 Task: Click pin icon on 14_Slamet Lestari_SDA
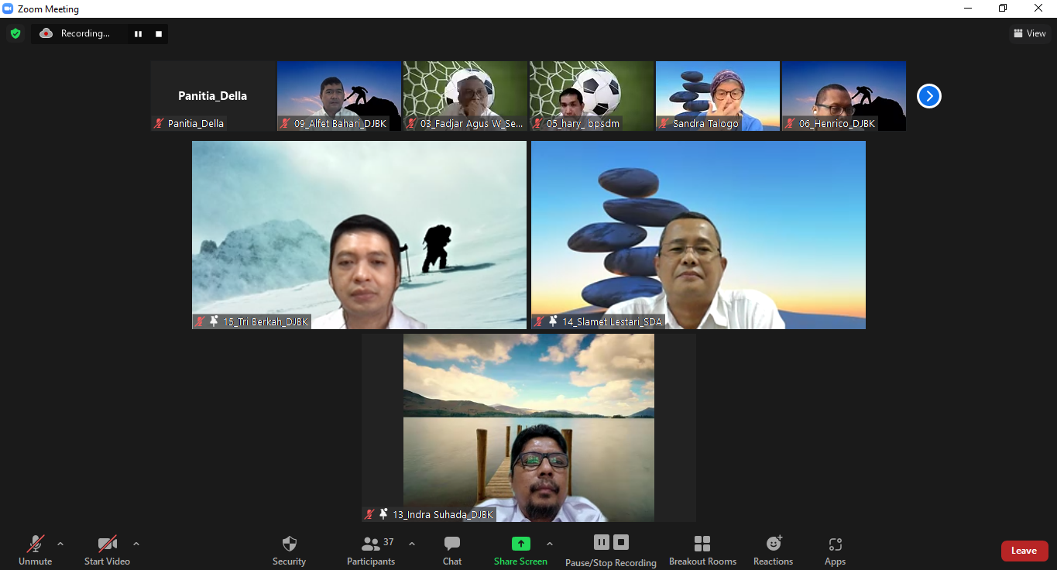553,321
